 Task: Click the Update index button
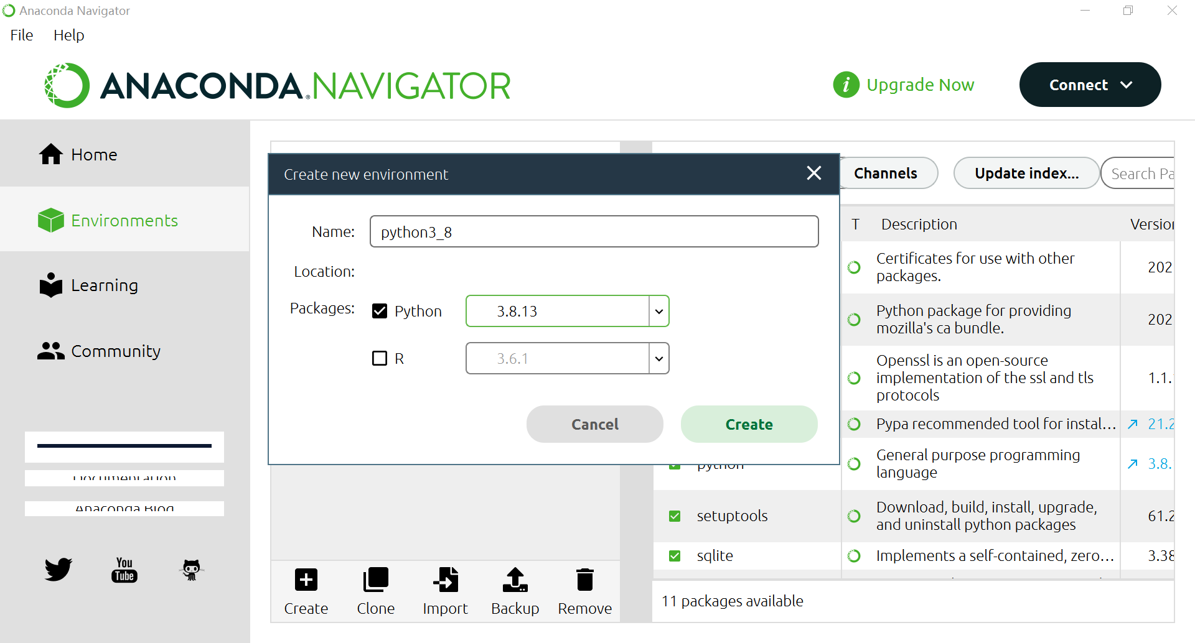point(1026,173)
